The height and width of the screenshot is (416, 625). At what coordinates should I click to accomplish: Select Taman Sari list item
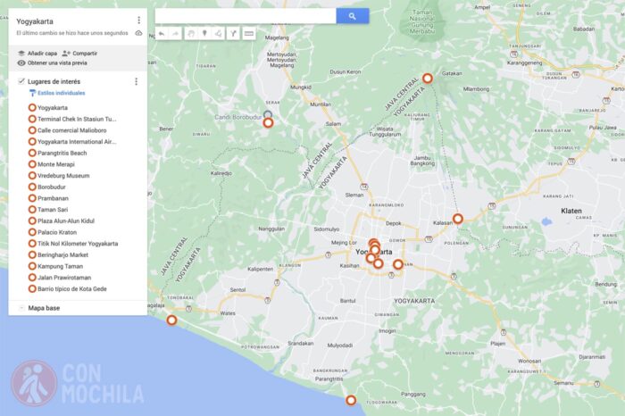48,210
